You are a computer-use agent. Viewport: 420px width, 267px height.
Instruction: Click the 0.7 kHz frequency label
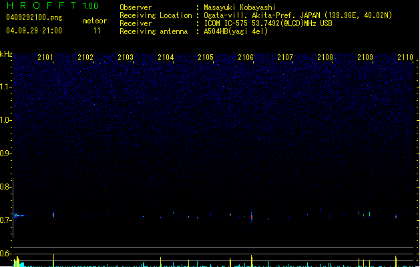pos(5,220)
